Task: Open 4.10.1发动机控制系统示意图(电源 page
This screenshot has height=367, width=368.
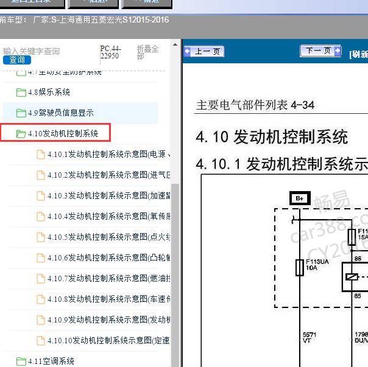Action: pos(109,155)
